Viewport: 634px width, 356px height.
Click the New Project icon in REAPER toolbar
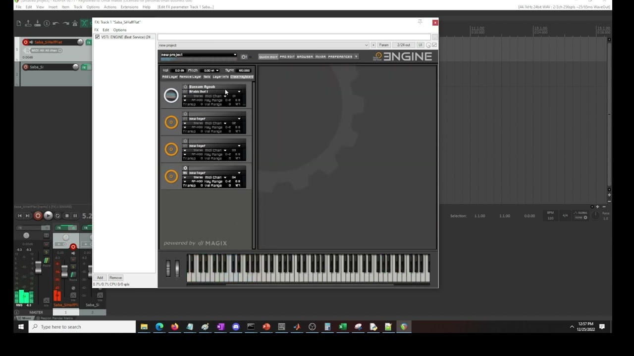19,23
